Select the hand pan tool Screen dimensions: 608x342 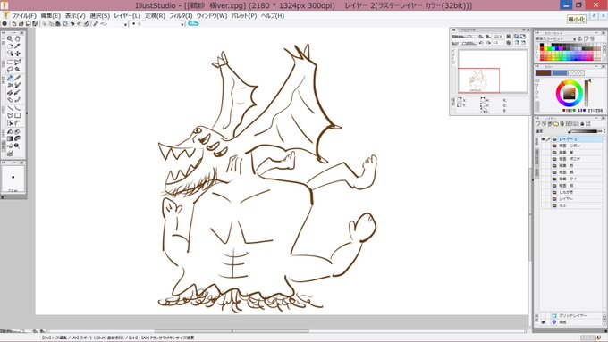click(18, 38)
